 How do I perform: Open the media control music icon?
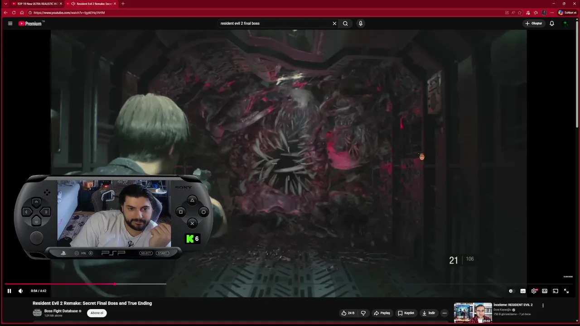click(x=528, y=13)
